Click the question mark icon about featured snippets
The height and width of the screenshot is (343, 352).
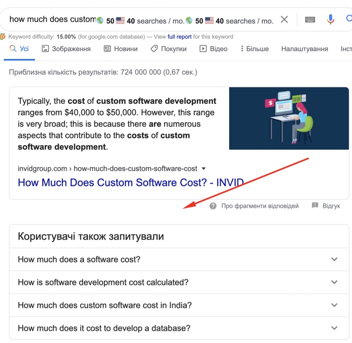[213, 206]
